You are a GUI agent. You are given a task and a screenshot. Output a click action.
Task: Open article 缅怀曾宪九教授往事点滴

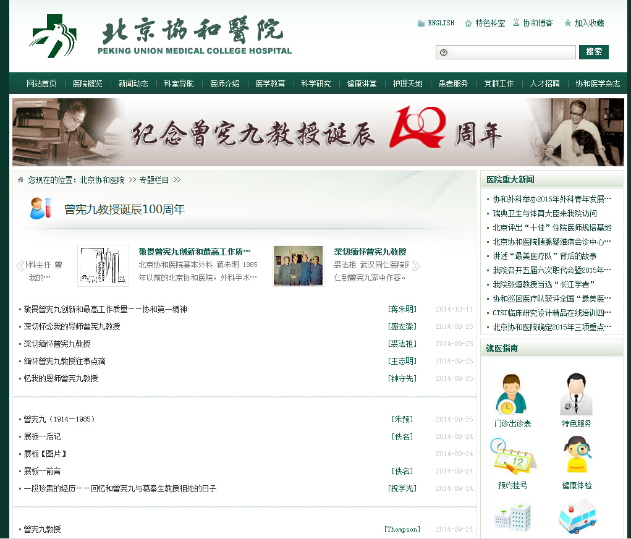click(64, 361)
